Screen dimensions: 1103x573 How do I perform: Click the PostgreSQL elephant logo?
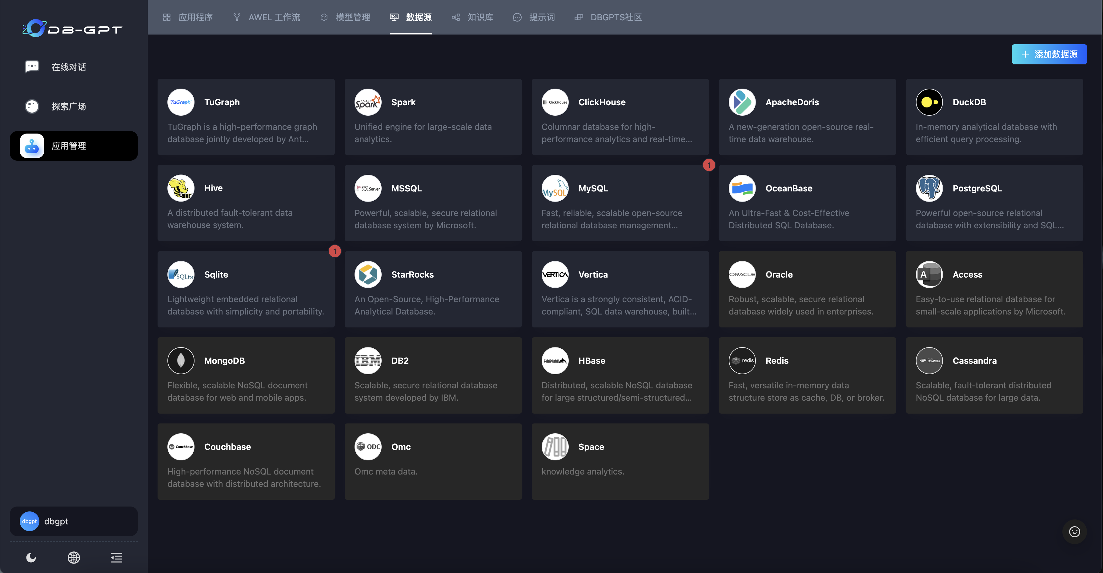click(929, 188)
